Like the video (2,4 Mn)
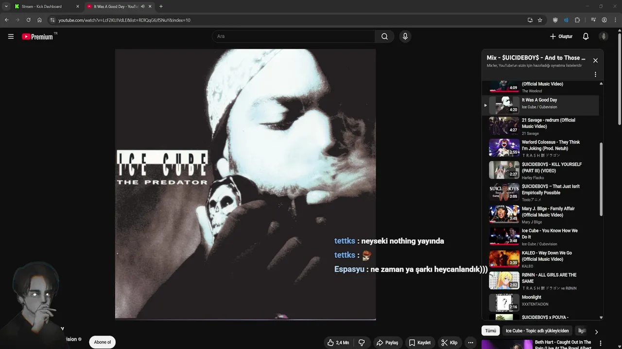The width and height of the screenshot is (622, 349). [x=338, y=343]
